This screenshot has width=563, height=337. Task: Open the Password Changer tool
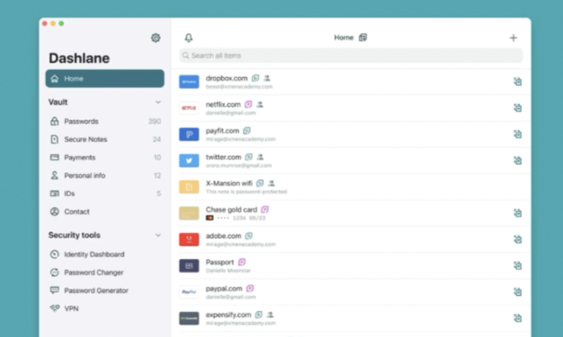(x=105, y=272)
